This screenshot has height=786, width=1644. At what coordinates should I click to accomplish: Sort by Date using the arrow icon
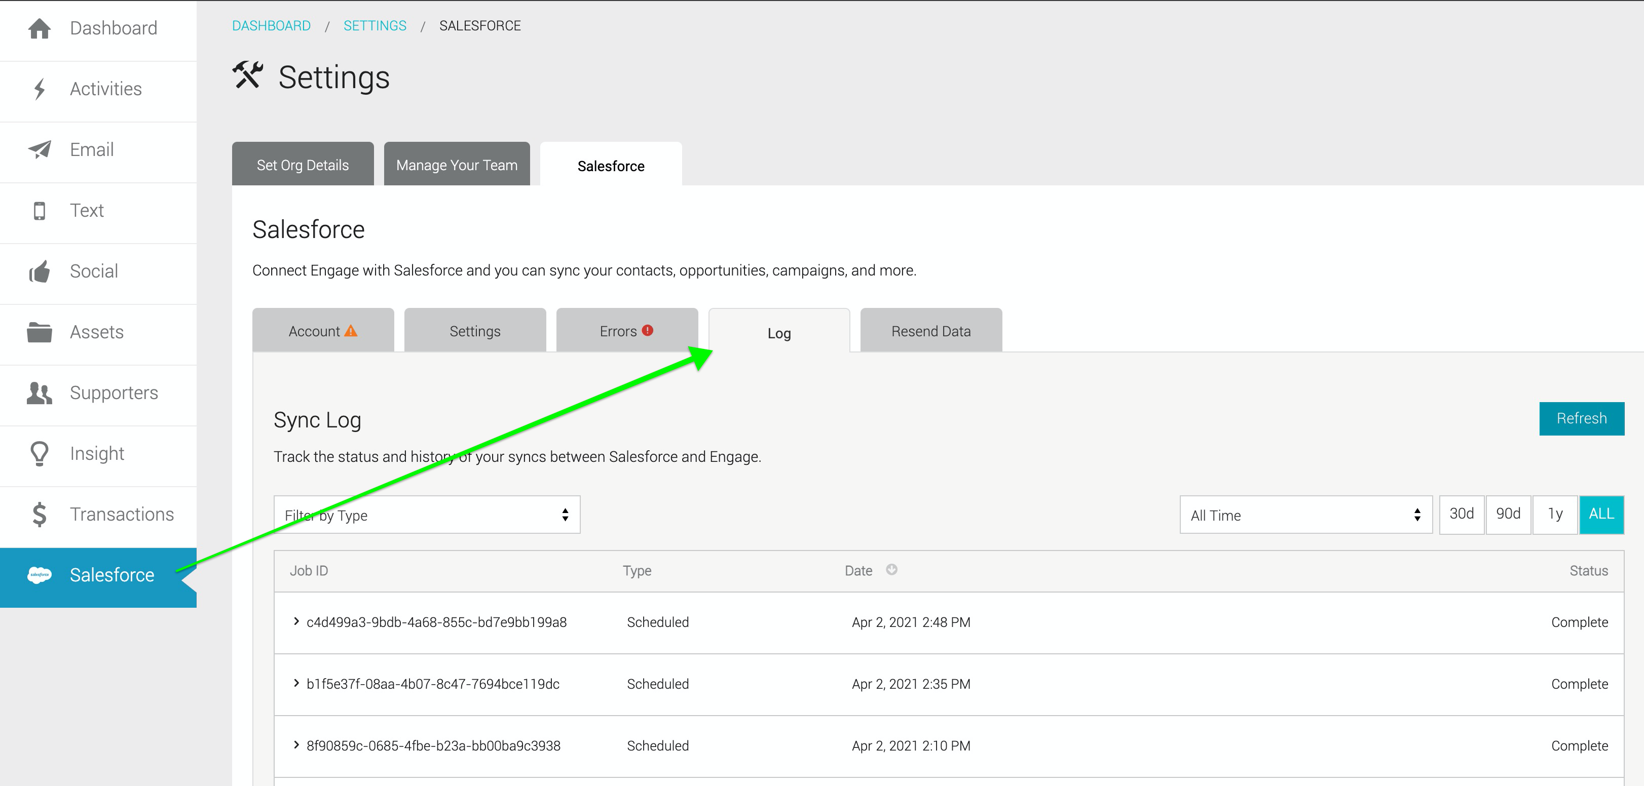coord(891,570)
